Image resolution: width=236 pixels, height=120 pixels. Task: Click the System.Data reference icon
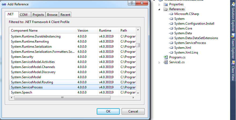tap(171, 33)
